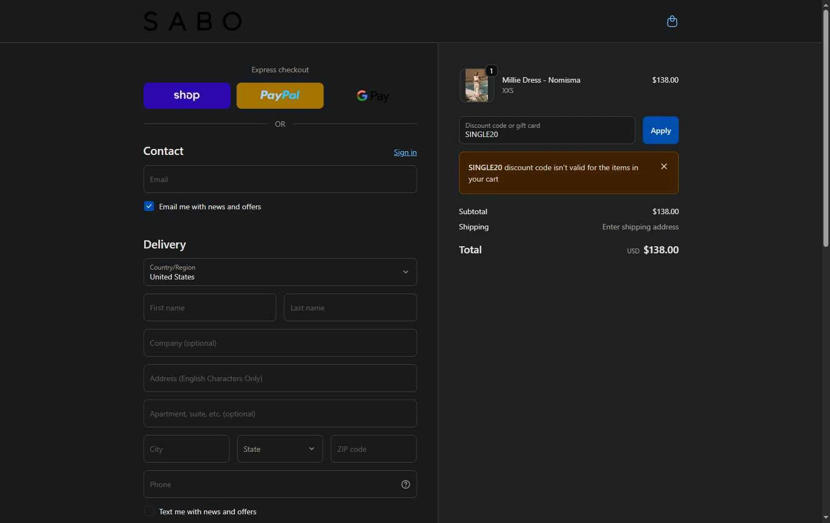Select the Enter shipping address text

tap(640, 227)
